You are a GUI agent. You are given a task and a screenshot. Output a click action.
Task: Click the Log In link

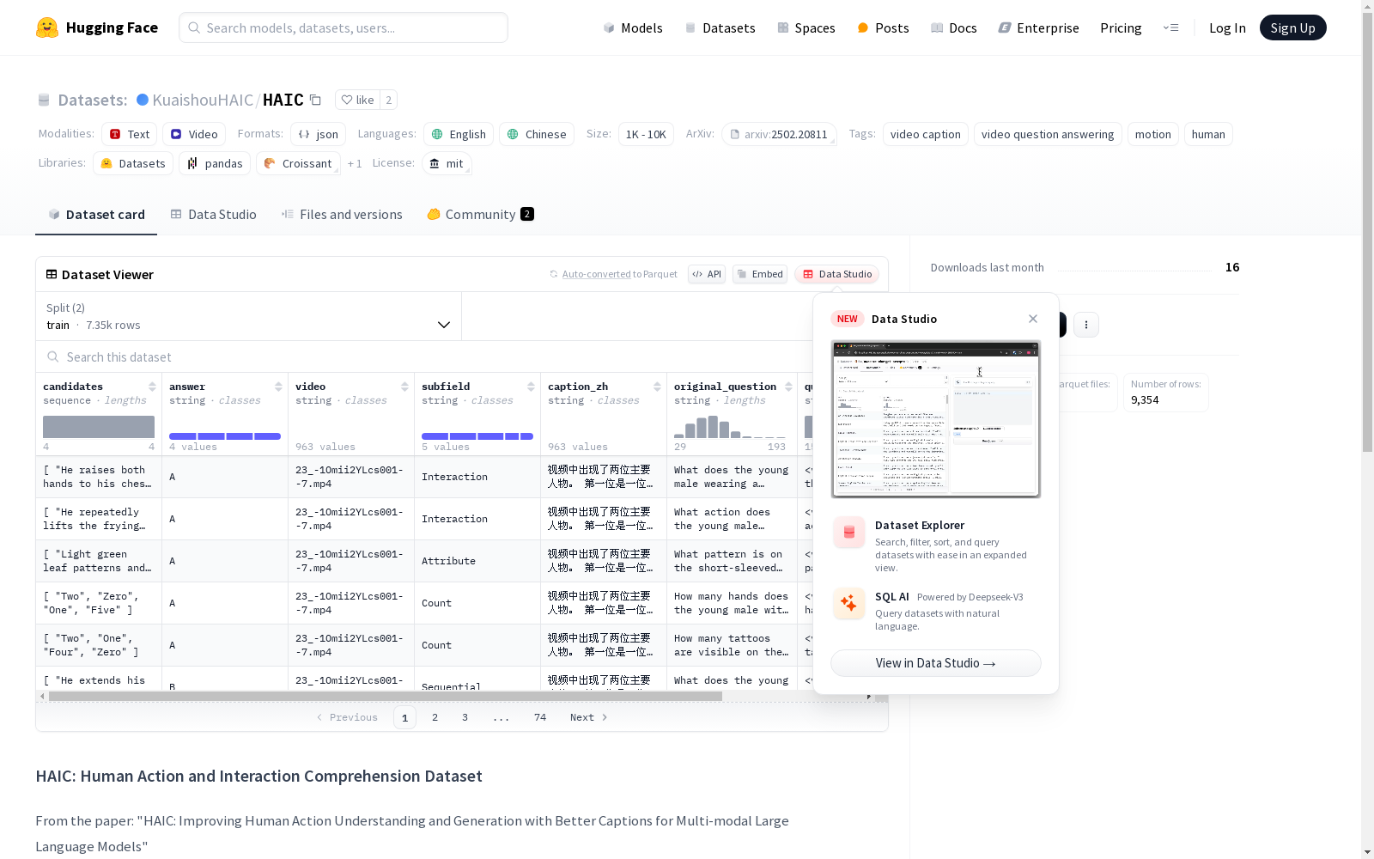1227,27
